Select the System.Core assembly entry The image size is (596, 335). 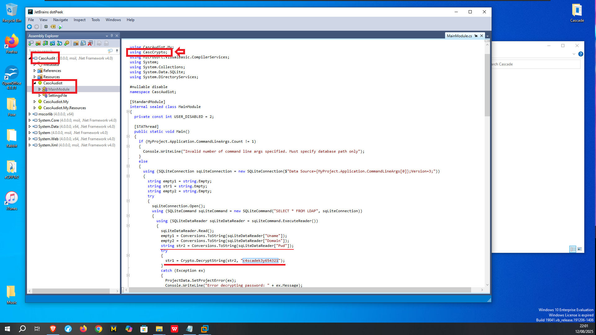click(x=77, y=120)
